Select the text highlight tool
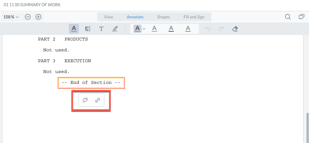 coord(88,29)
